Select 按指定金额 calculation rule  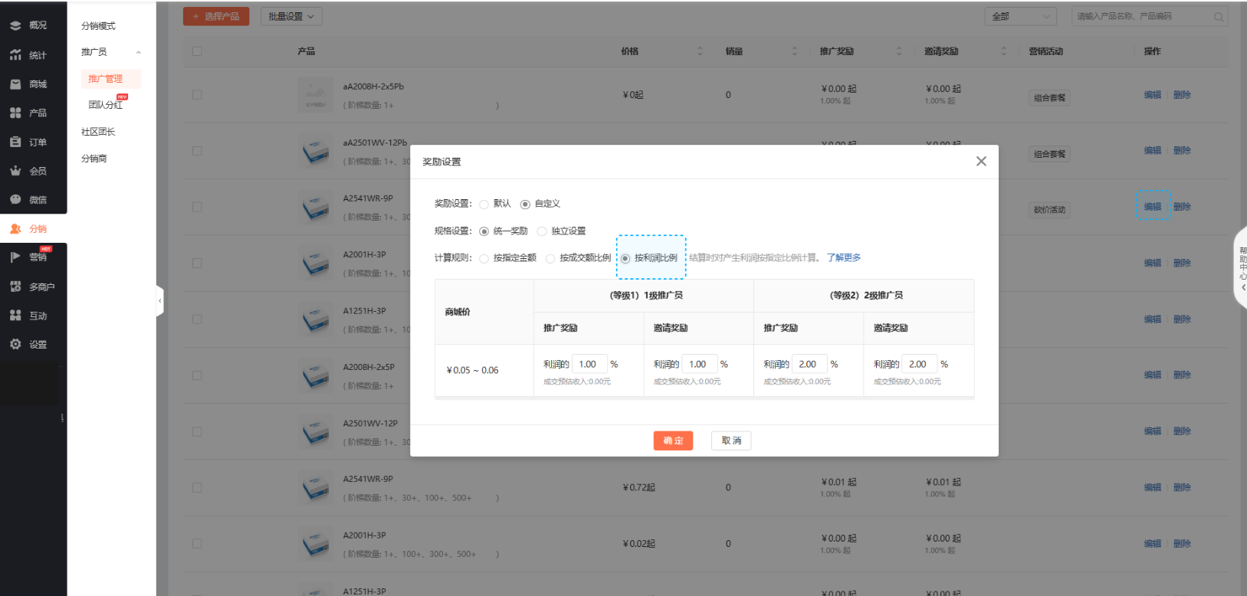tap(484, 259)
